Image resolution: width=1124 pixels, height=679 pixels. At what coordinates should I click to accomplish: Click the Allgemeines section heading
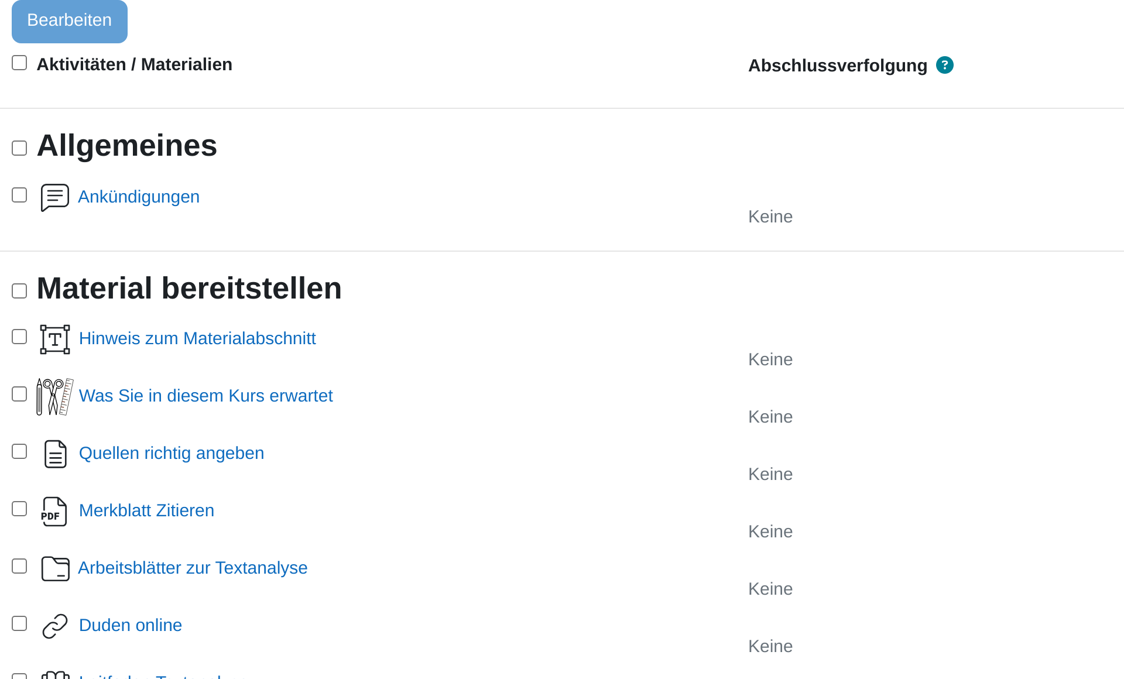point(127,146)
